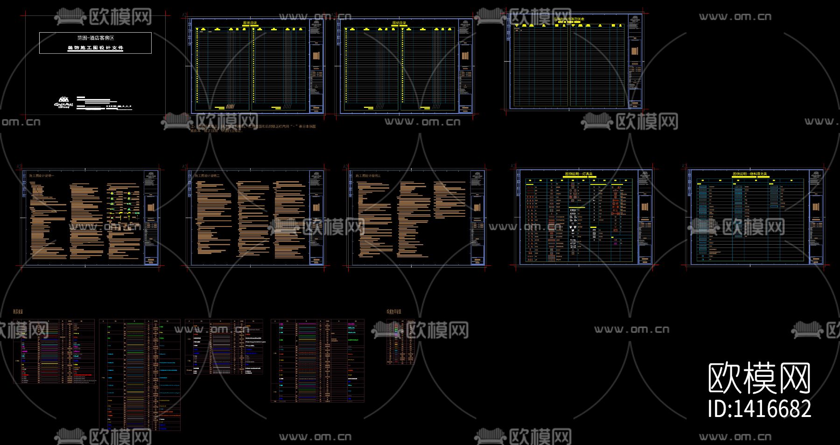Click the key plan icon in second 图纸目录 title block
The height and width of the screenshot is (445, 840).
pyautogui.click(x=465, y=56)
